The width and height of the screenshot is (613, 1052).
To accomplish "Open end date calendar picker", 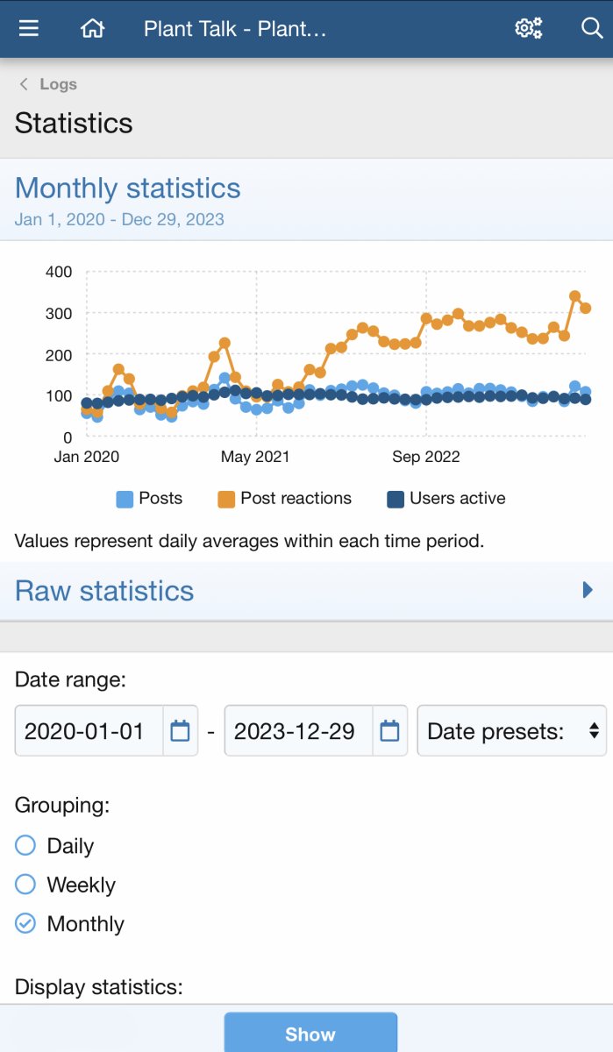I will pyautogui.click(x=389, y=731).
